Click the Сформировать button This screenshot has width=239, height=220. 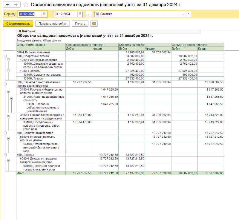(x=18, y=24)
